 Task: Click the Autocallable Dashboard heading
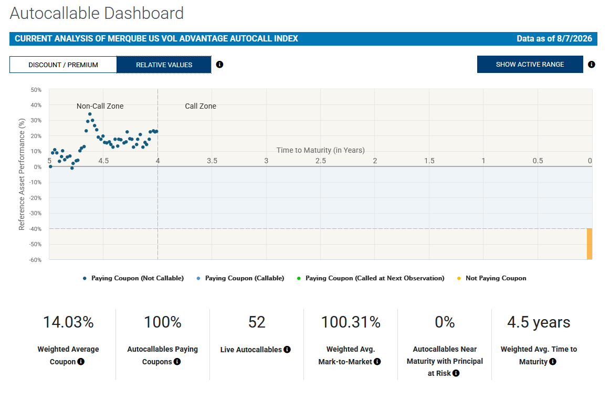click(97, 13)
